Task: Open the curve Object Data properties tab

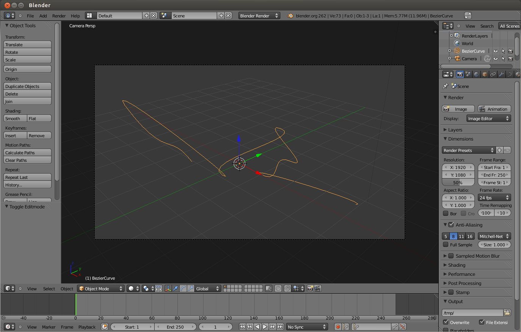Action: coord(510,74)
